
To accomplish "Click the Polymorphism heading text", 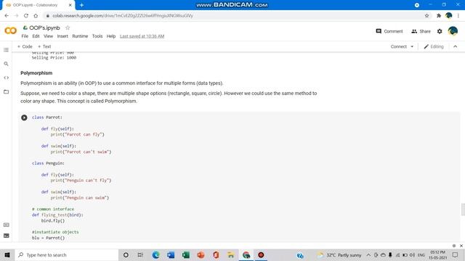I will 36,73.
